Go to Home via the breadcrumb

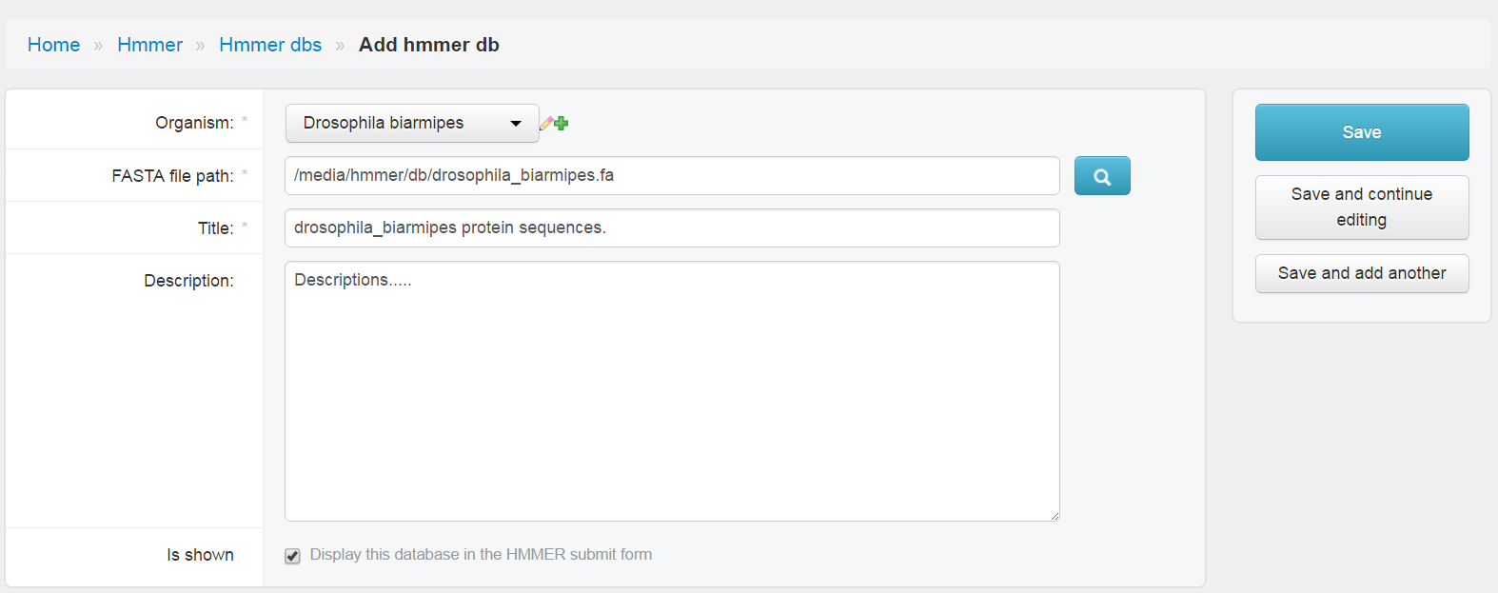pos(53,45)
